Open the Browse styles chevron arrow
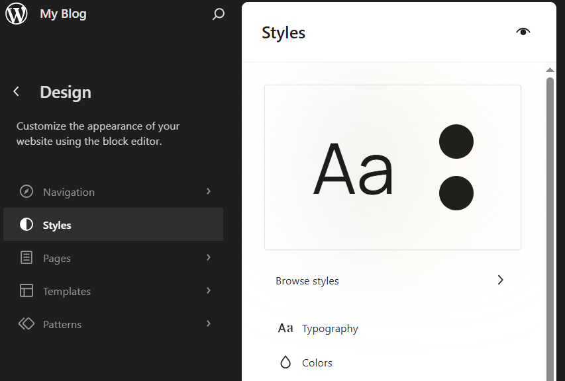 click(x=501, y=280)
